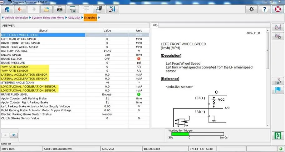
Task: Click the grayed forward arrow button
Action: [33, 9]
